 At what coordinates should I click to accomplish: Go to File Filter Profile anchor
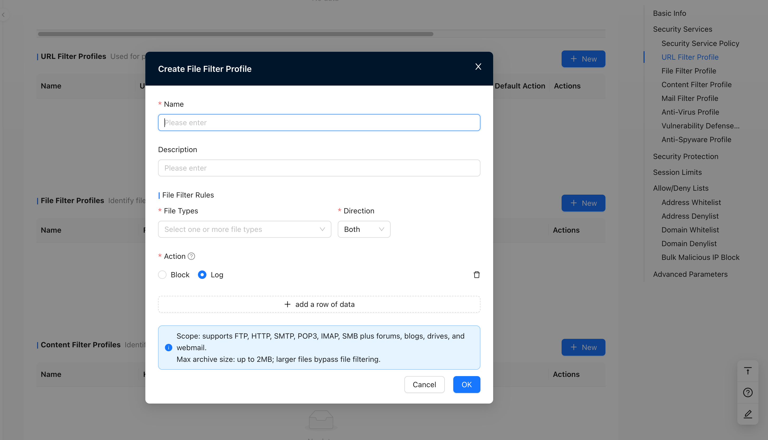coord(689,71)
